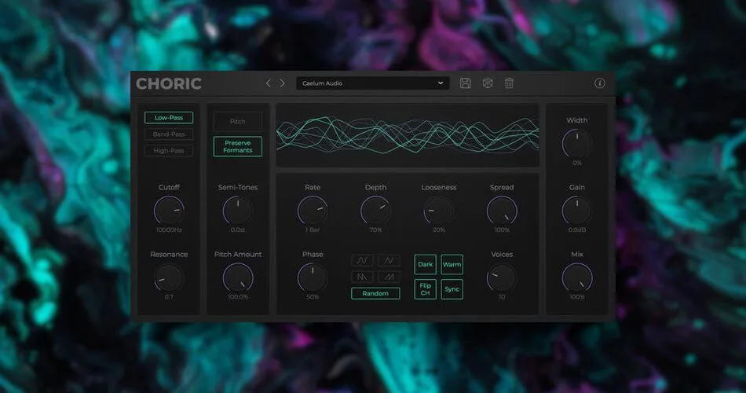Toggle the Preserve Formants option
The height and width of the screenshot is (393, 746).
pos(237,146)
